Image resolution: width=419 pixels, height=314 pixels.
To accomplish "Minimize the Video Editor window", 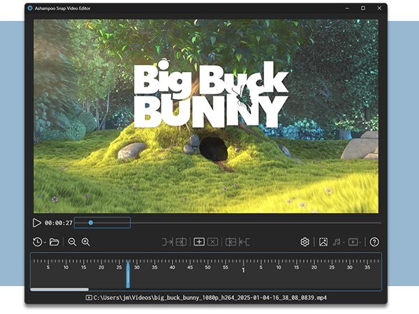I will click(x=347, y=8).
